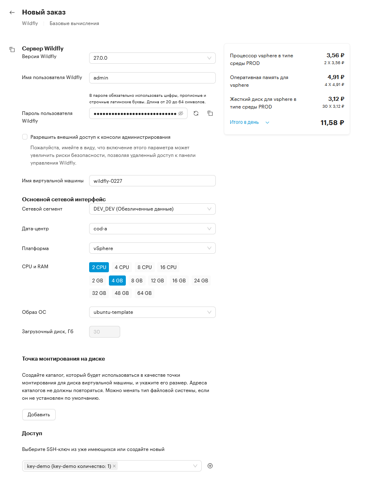The image size is (365, 482).
Task: Select the 4 CPU option
Action: point(122,267)
